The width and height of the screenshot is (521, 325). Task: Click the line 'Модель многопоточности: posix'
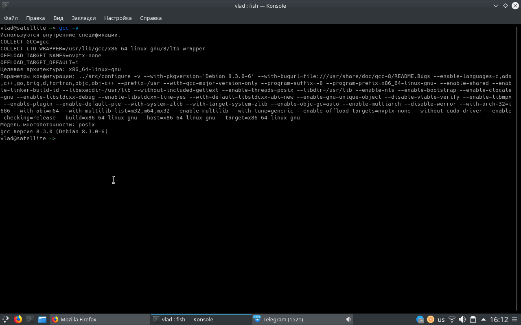pyautogui.click(x=48, y=125)
